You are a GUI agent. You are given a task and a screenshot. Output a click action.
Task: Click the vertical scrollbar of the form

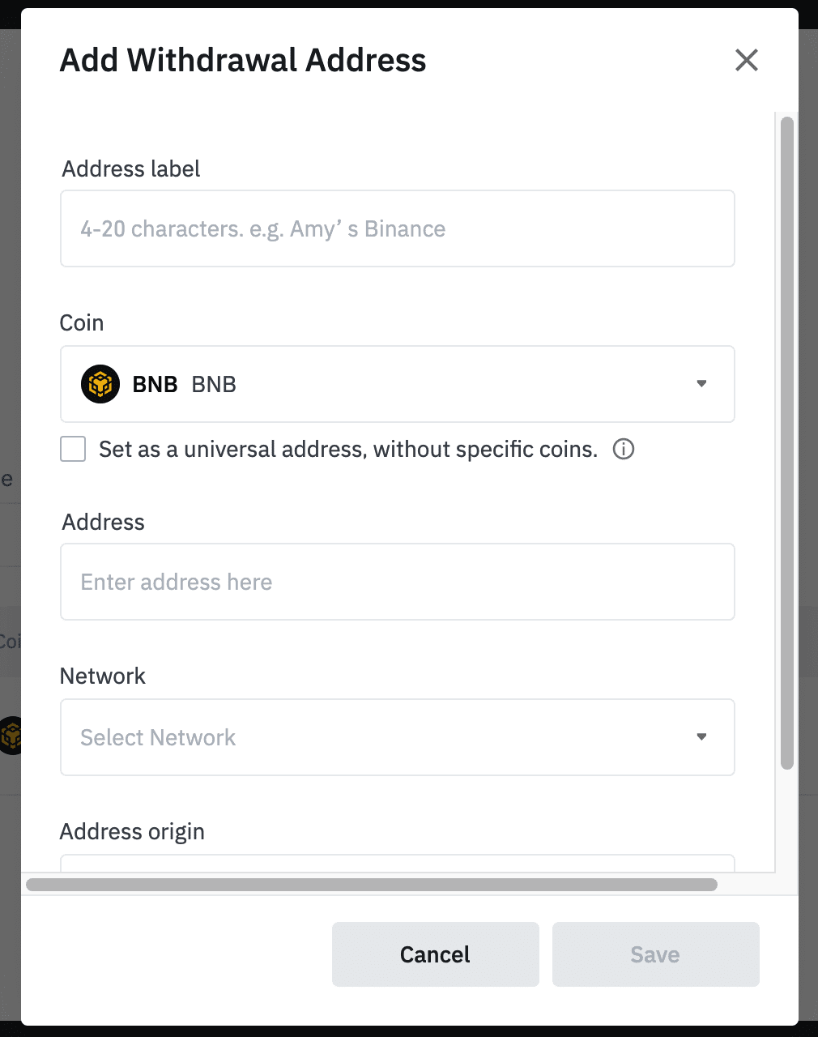(786, 442)
